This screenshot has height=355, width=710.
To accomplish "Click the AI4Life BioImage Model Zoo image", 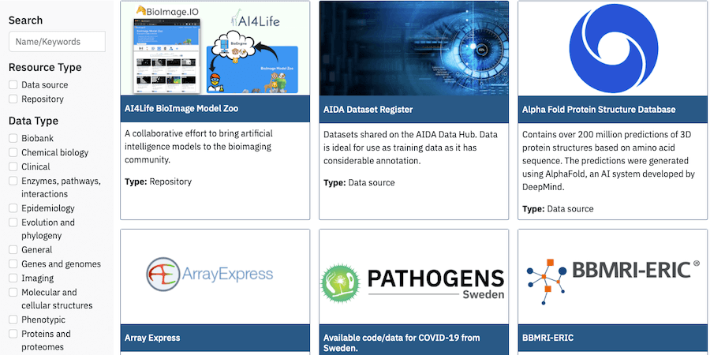I will point(215,49).
